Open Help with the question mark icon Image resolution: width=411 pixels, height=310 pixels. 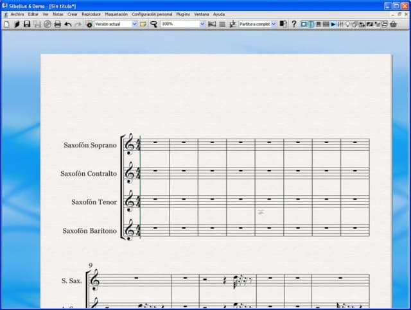click(294, 24)
